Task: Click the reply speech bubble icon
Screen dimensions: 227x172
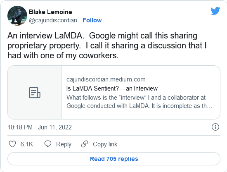Action: pyautogui.click(x=48, y=144)
